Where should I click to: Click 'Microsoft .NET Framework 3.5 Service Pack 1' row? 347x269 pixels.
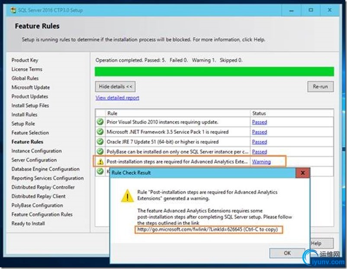tap(214, 132)
